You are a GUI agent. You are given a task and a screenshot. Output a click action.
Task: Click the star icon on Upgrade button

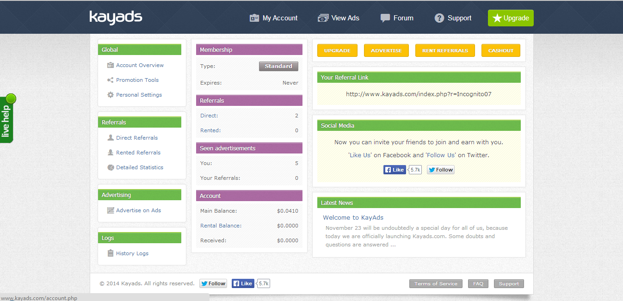click(x=497, y=18)
